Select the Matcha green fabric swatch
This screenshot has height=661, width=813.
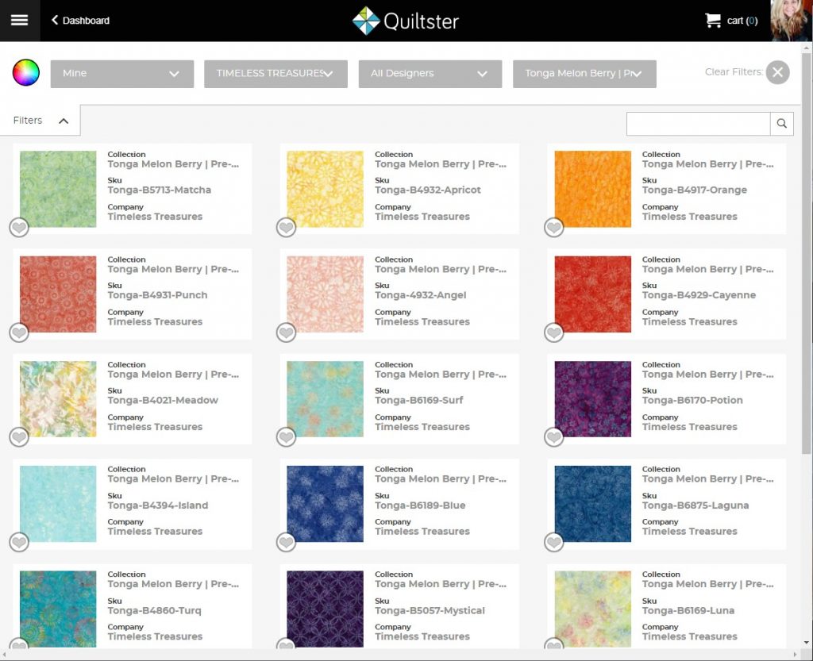point(58,189)
